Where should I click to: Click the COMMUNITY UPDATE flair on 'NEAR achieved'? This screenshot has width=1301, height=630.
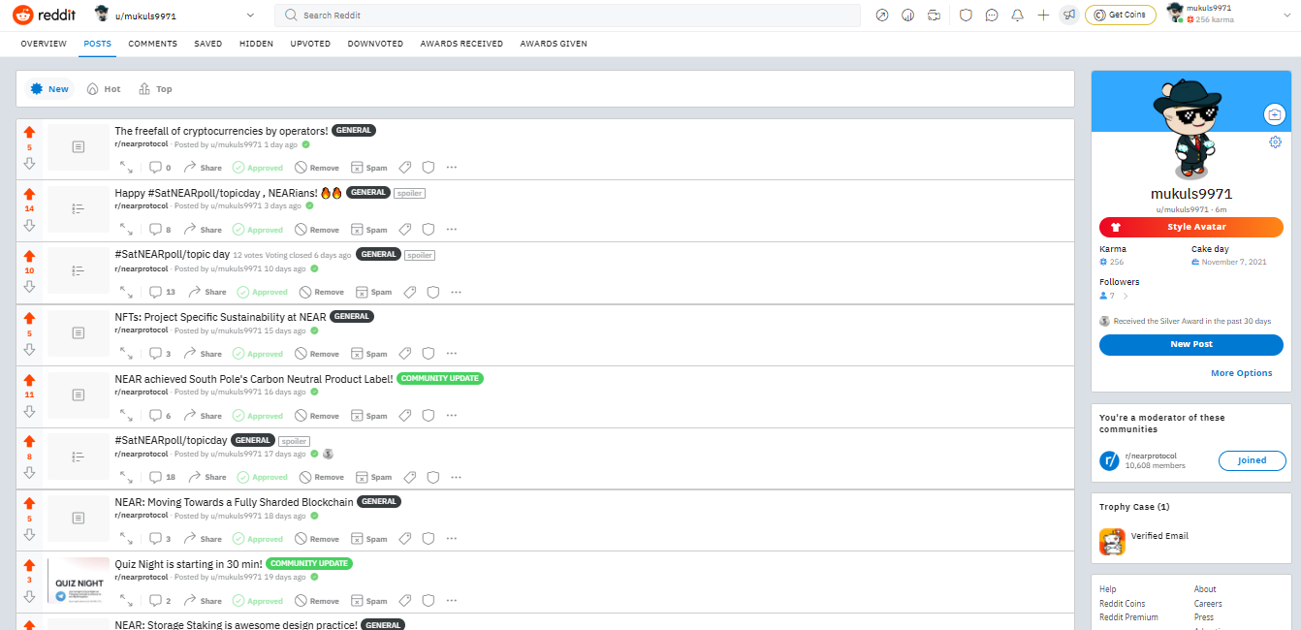click(440, 378)
